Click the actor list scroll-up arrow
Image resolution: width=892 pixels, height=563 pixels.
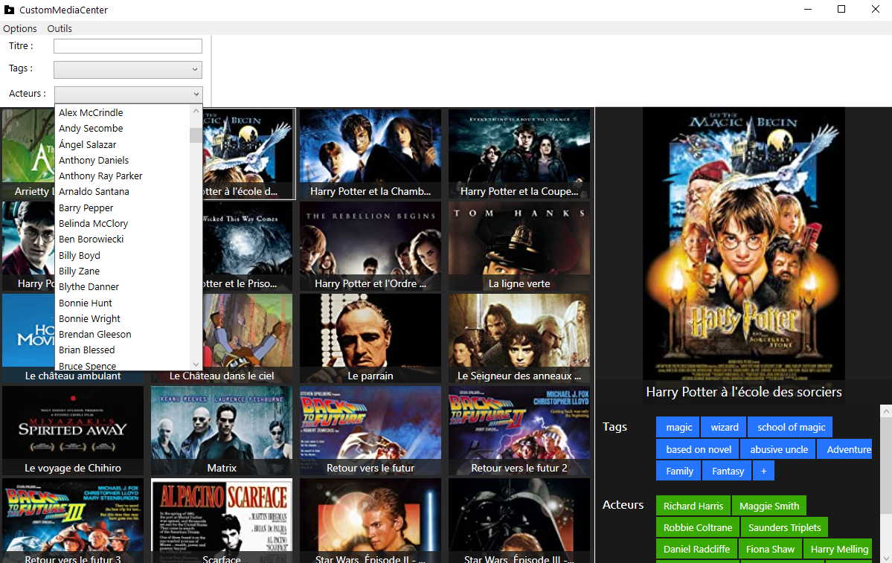196,111
